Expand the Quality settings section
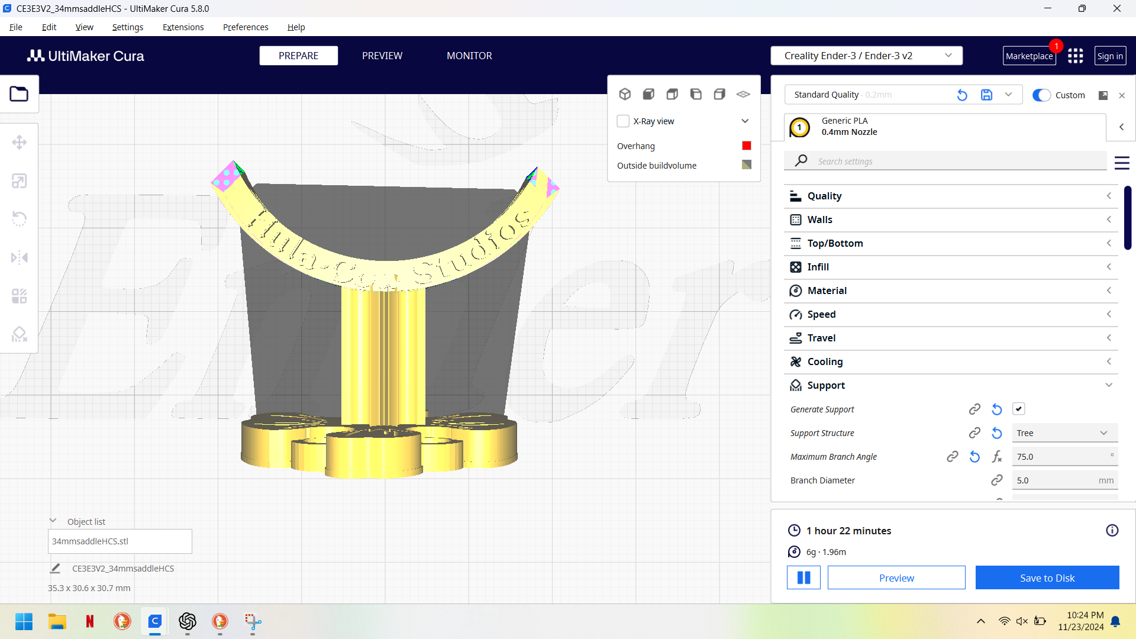This screenshot has height=639, width=1136. [951, 196]
